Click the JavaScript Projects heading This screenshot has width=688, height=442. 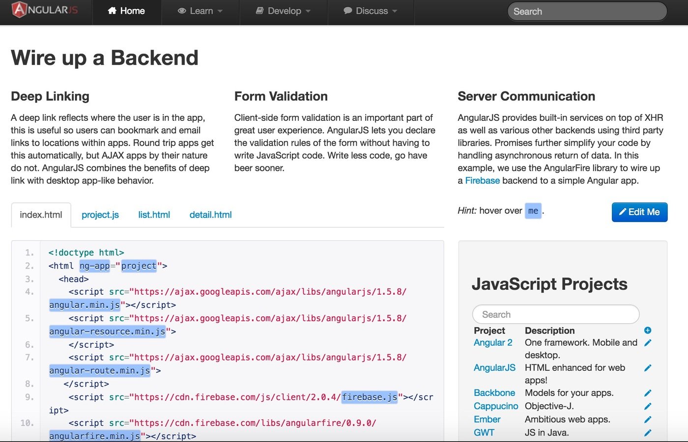coord(549,284)
